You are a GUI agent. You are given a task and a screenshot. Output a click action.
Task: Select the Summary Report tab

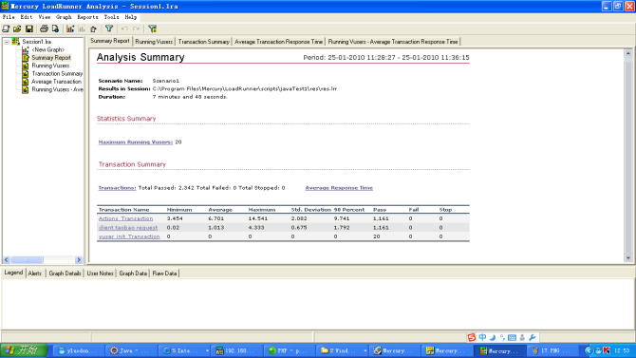tap(110, 41)
